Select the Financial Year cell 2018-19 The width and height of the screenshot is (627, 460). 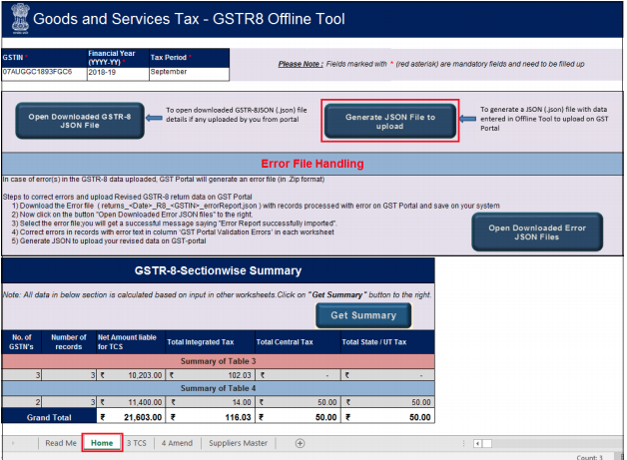118,74
